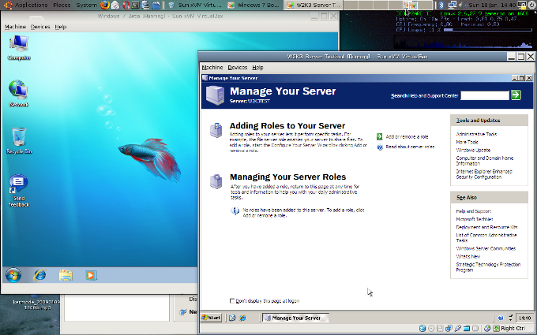Image resolution: width=537 pixels, height=335 pixels.
Task: Open List of Common Administrative Tasks link
Action: tap(486, 237)
